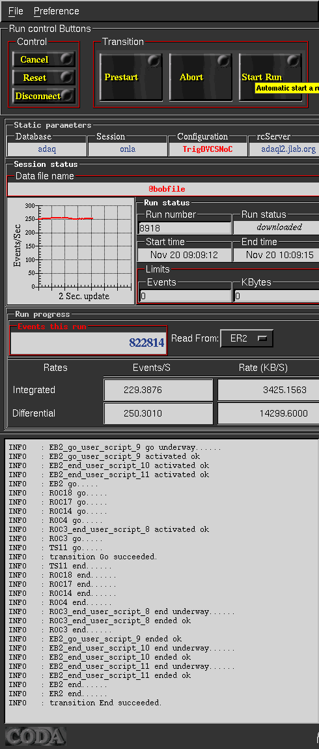This screenshot has width=319, height=749.
Task: Click the Events limit input field
Action: tap(184, 296)
